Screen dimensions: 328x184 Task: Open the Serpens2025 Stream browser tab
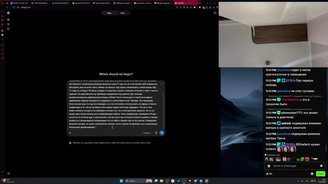(x=81, y=3)
